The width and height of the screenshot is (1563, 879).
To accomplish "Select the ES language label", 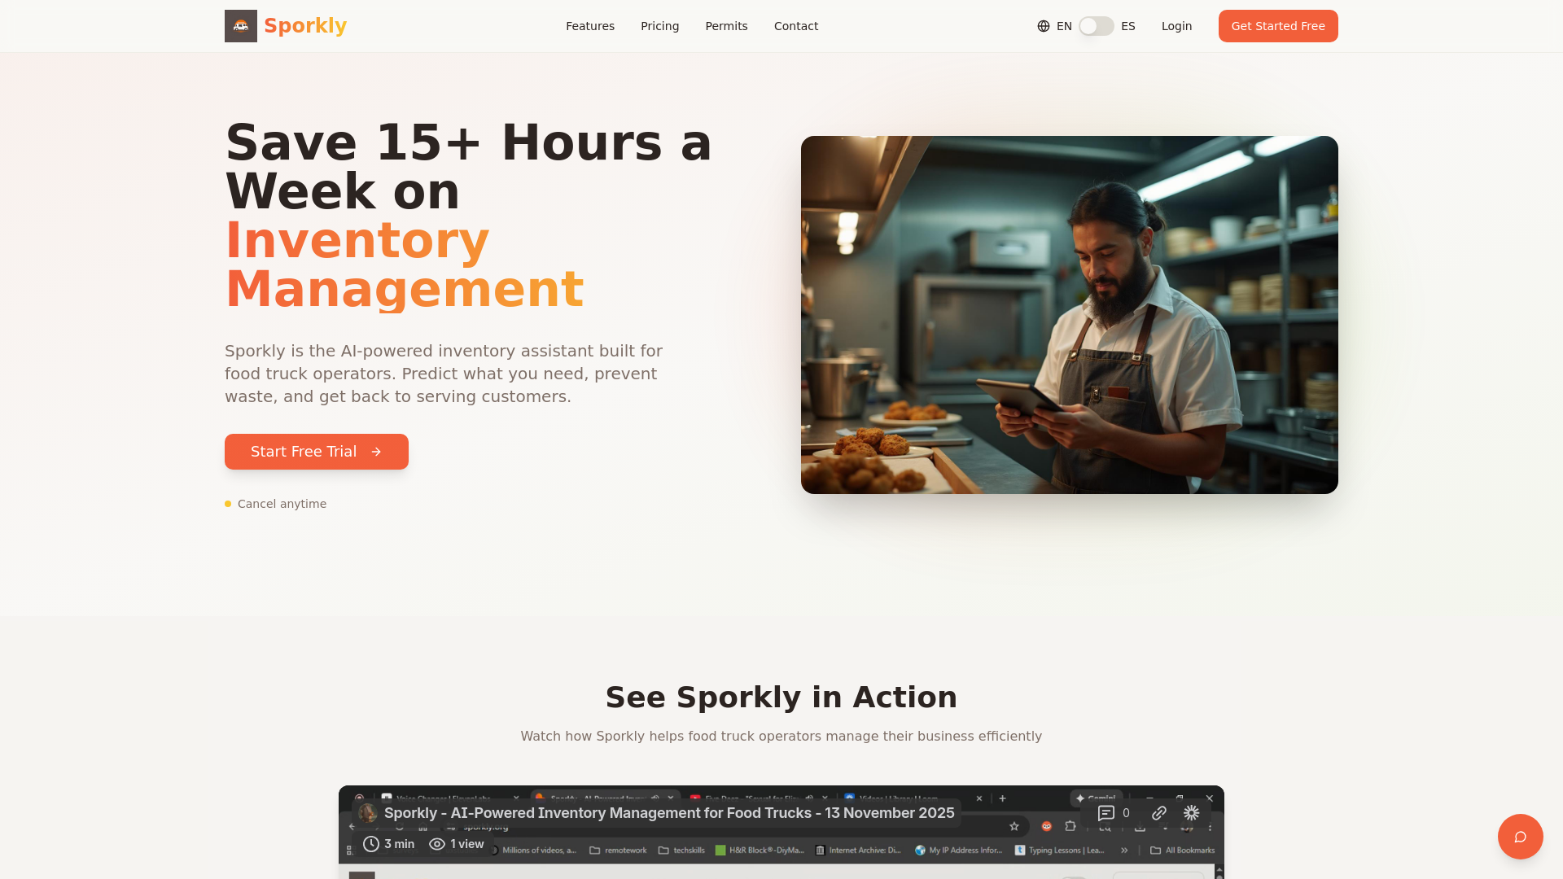I will [1128, 26].
